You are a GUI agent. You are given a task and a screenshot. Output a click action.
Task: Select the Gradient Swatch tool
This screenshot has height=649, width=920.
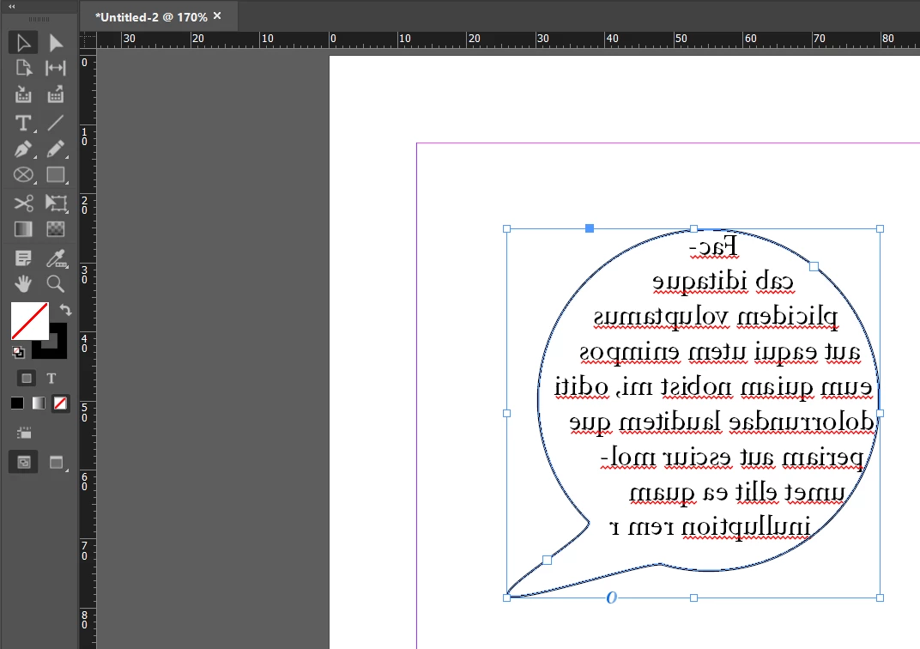coord(23,229)
